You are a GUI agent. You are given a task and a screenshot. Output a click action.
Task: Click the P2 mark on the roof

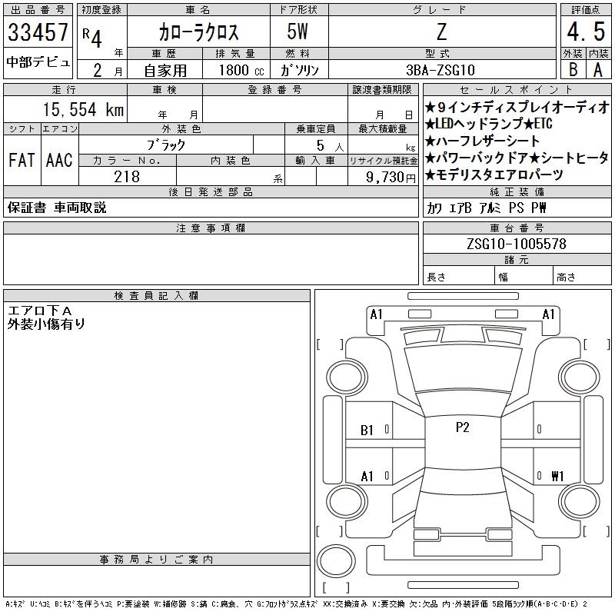[x=463, y=427]
